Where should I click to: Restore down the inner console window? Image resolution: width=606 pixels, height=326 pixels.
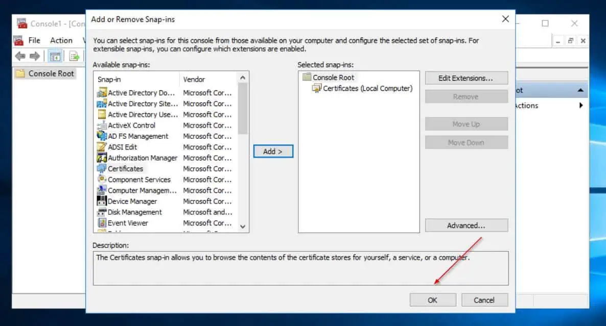(570, 40)
